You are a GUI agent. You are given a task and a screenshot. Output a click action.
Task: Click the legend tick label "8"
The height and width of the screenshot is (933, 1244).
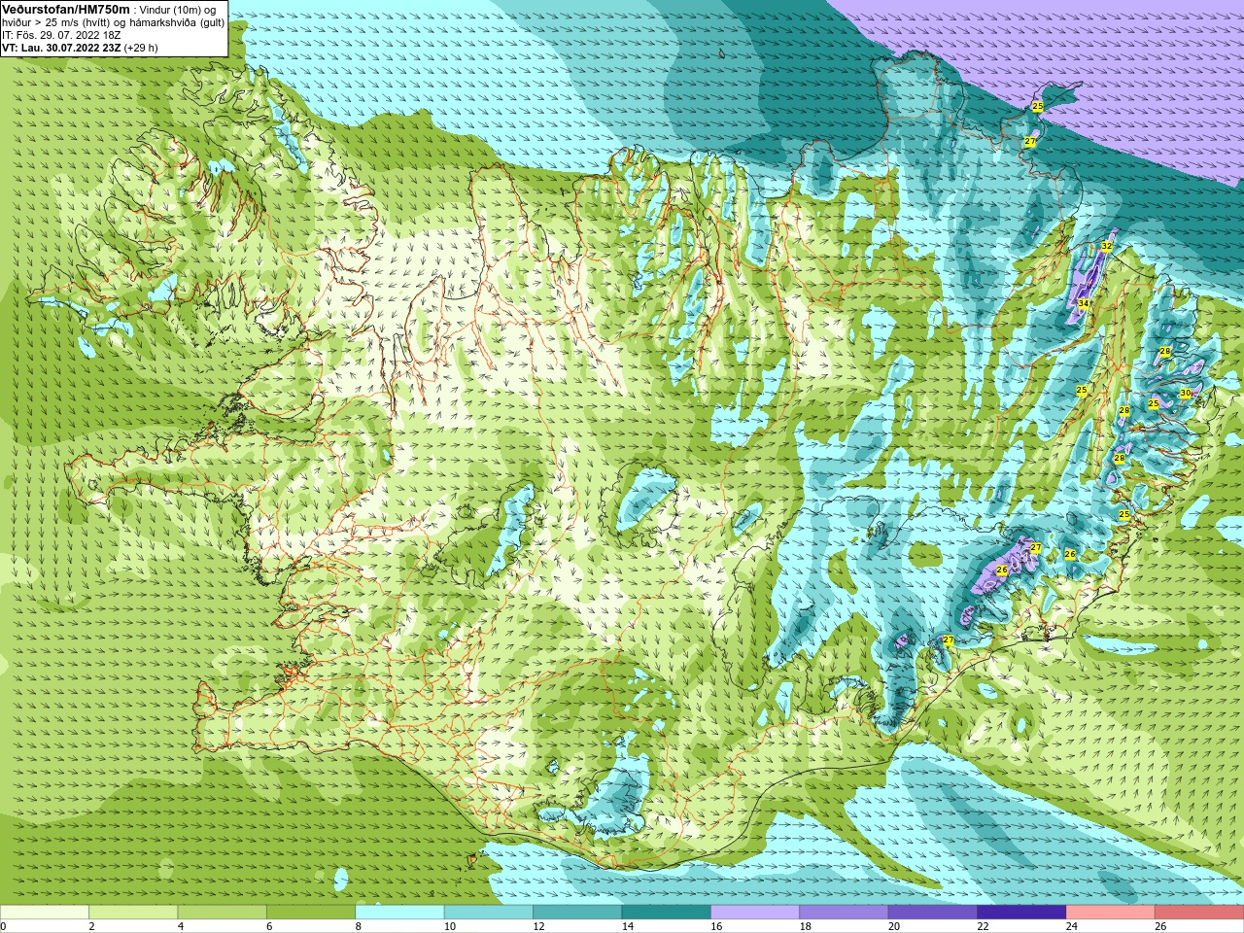358,926
